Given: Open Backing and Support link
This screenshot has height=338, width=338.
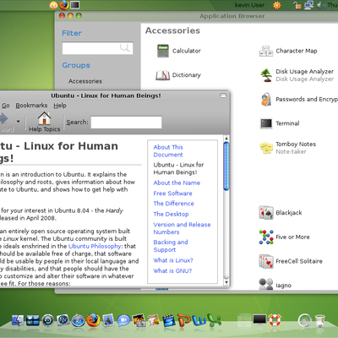Looking at the screenshot, I should pos(171,246).
